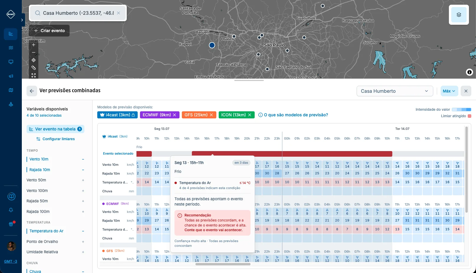Viewport: 476px width, 273px height.
Task: Open the map layers icon button
Action: pos(459,15)
